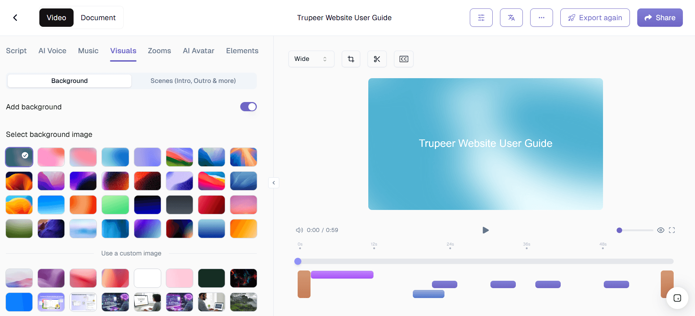The image size is (695, 316).
Task: Open the three-dots more options menu
Action: pyautogui.click(x=541, y=18)
